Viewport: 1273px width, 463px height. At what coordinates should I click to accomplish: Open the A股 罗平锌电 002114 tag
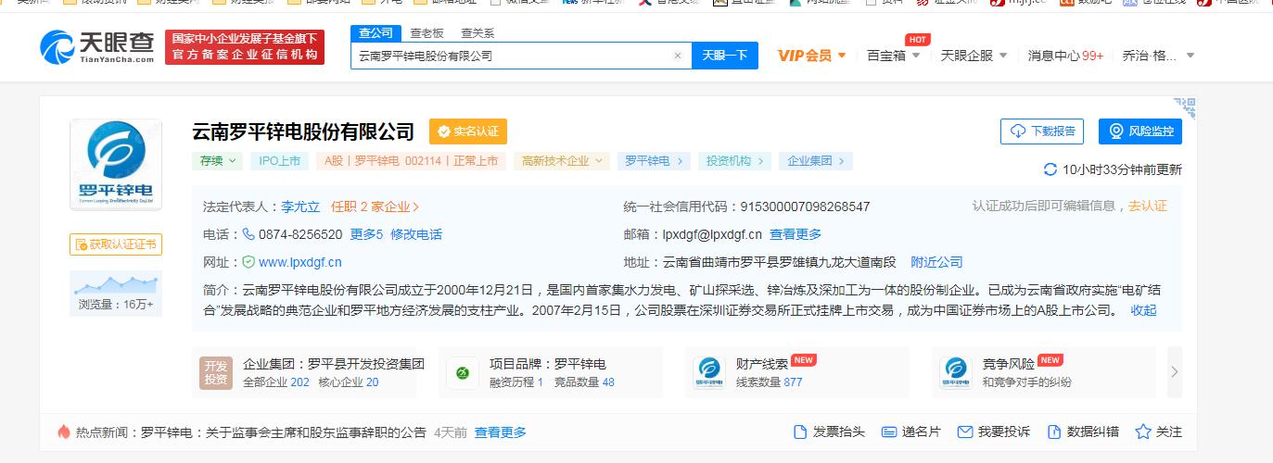coord(411,161)
